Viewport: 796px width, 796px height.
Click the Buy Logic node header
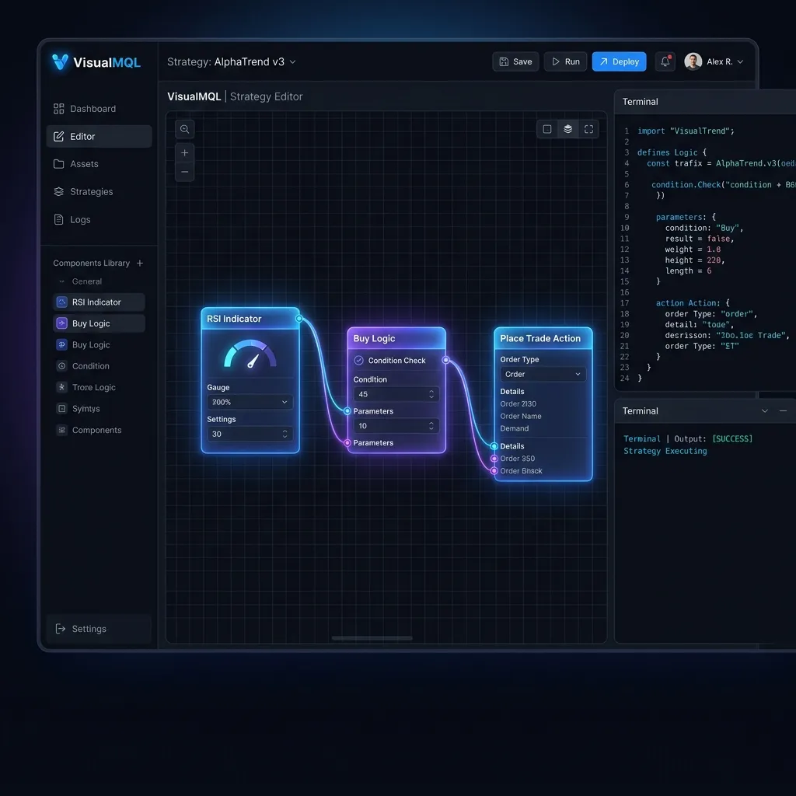coord(396,339)
